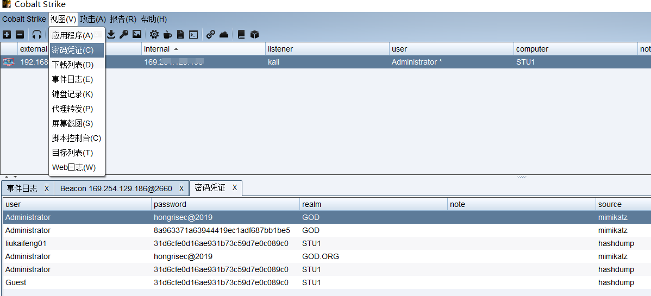651x296 pixels.
Task: Open the 帮助(H) menu
Action: (x=154, y=19)
